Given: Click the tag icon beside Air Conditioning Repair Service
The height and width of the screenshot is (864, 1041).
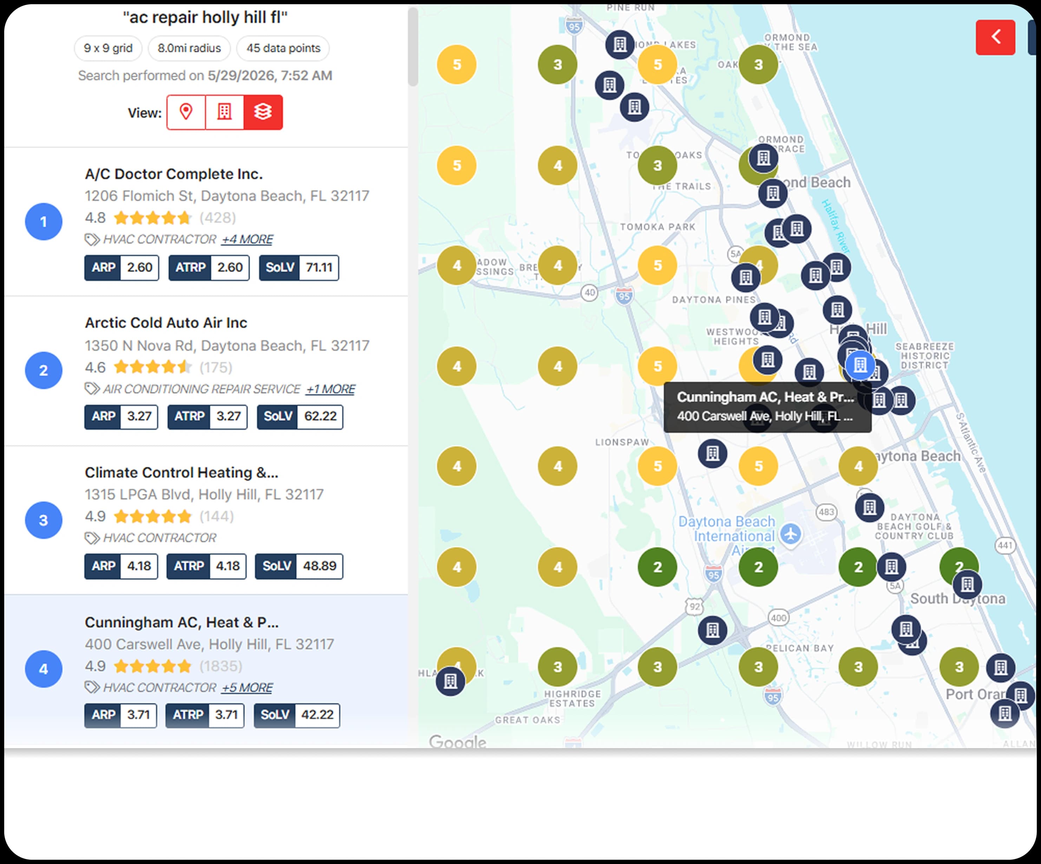Looking at the screenshot, I should pos(92,389).
